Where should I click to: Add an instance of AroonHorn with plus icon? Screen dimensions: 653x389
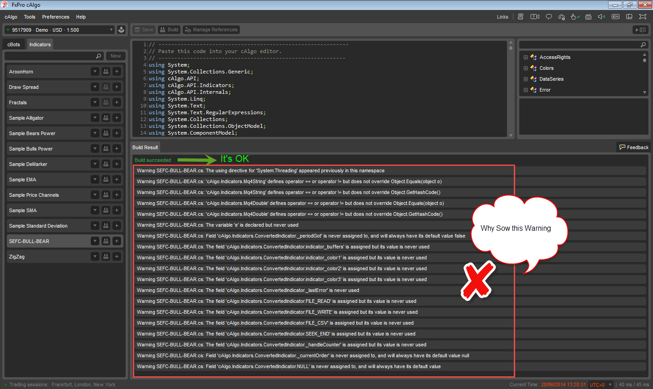point(117,72)
